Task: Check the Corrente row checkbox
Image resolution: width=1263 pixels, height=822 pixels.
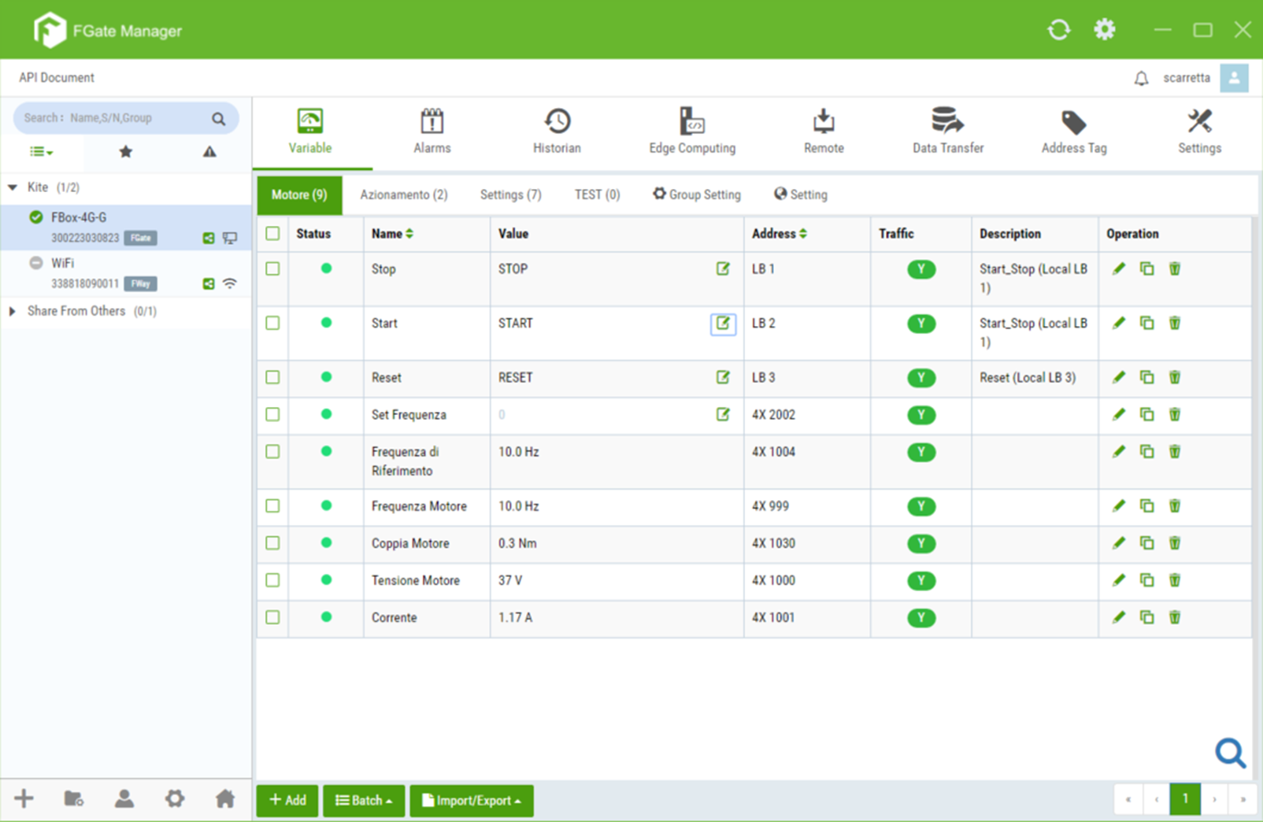Action: pyautogui.click(x=272, y=617)
